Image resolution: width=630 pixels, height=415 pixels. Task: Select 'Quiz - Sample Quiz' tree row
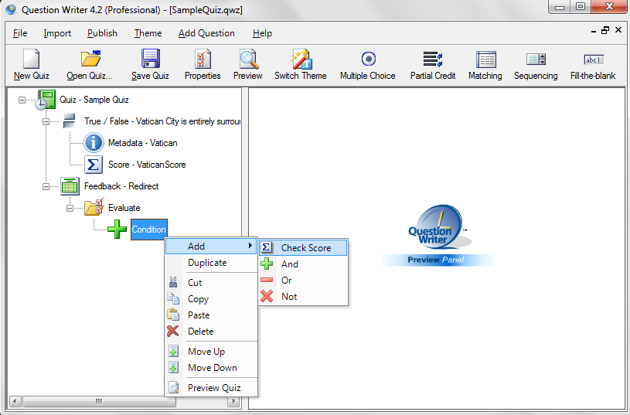tap(94, 100)
